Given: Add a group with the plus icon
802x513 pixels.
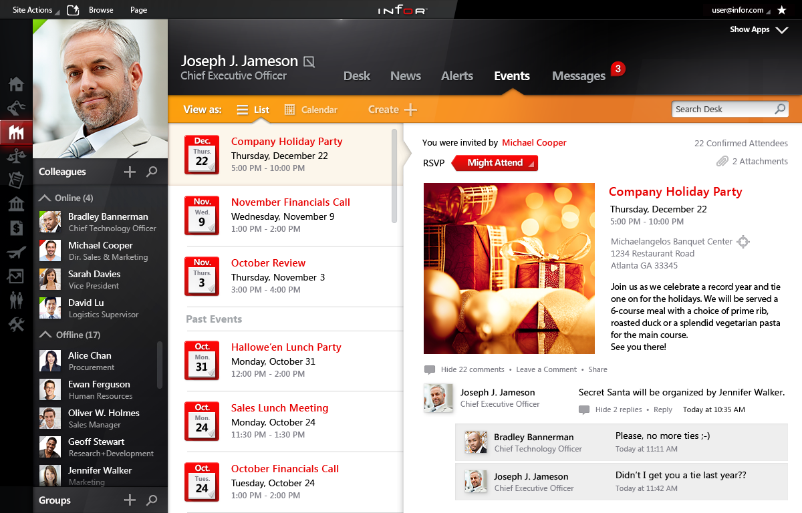Looking at the screenshot, I should pyautogui.click(x=130, y=500).
